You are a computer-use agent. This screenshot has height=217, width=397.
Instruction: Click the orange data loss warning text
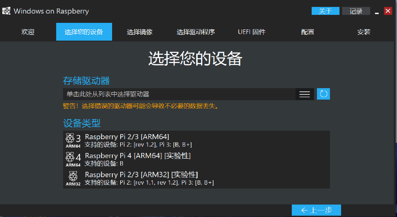(141, 106)
